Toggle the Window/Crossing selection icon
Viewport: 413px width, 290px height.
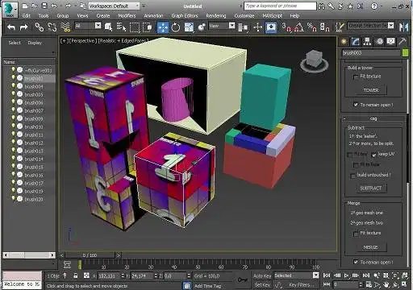click(148, 27)
